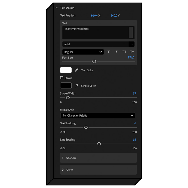Click the Line Spacing slider handle
Viewport: 188px width, 188px height.
99,144
